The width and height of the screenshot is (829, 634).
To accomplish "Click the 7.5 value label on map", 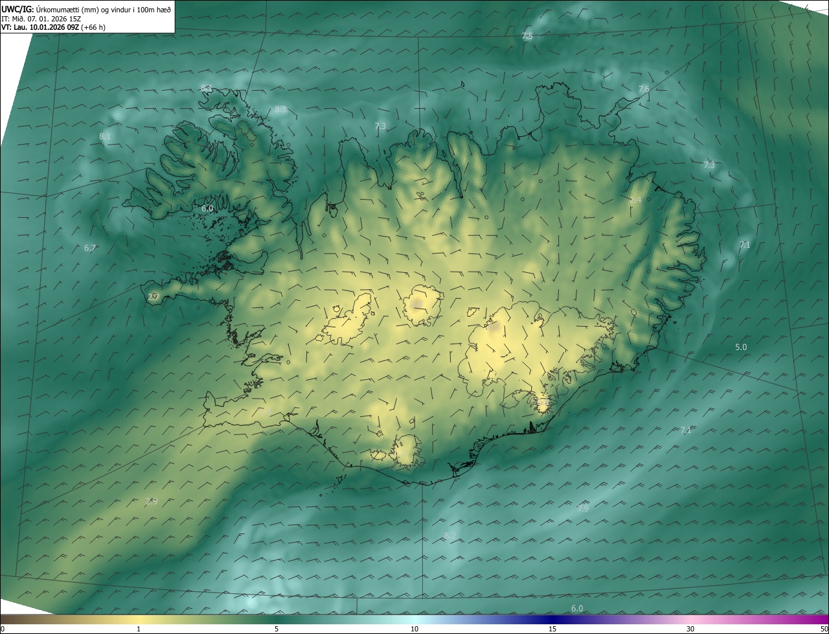I will 527,36.
